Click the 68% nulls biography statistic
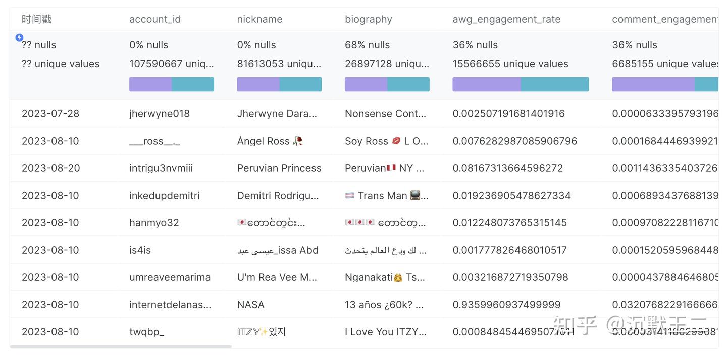Screen dimensions: 727x355 point(367,45)
